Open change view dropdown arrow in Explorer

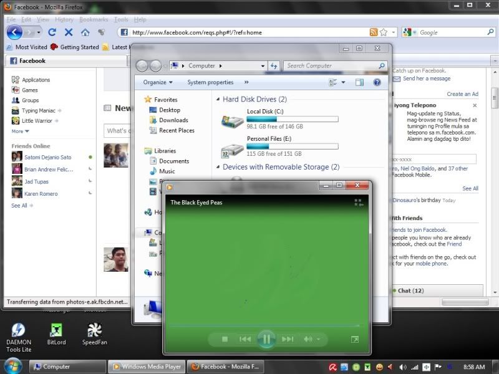pyautogui.click(x=344, y=82)
